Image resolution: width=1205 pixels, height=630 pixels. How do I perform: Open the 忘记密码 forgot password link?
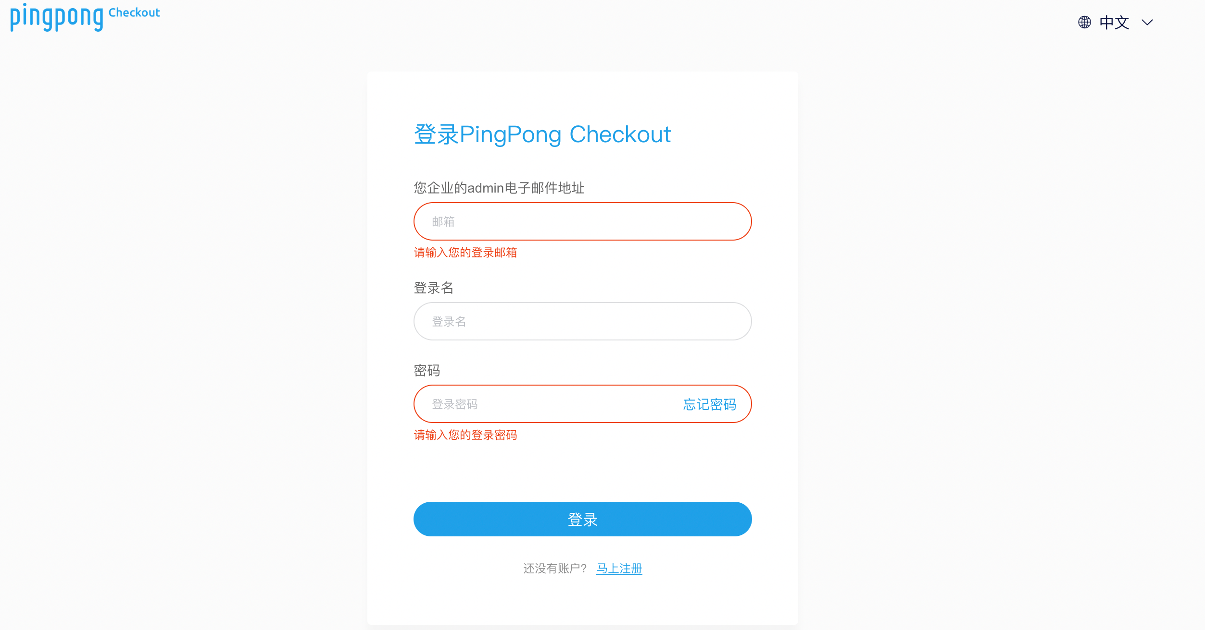pos(709,404)
